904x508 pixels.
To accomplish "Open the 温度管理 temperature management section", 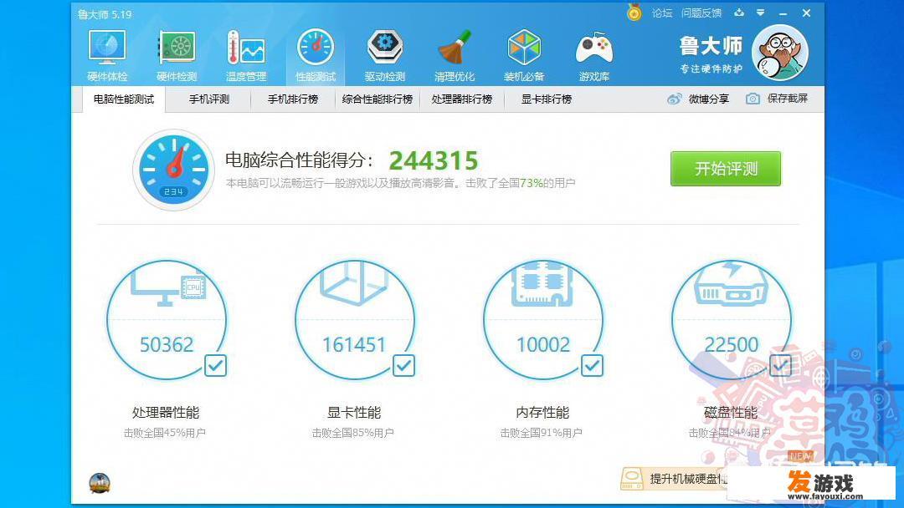I will pyautogui.click(x=246, y=56).
